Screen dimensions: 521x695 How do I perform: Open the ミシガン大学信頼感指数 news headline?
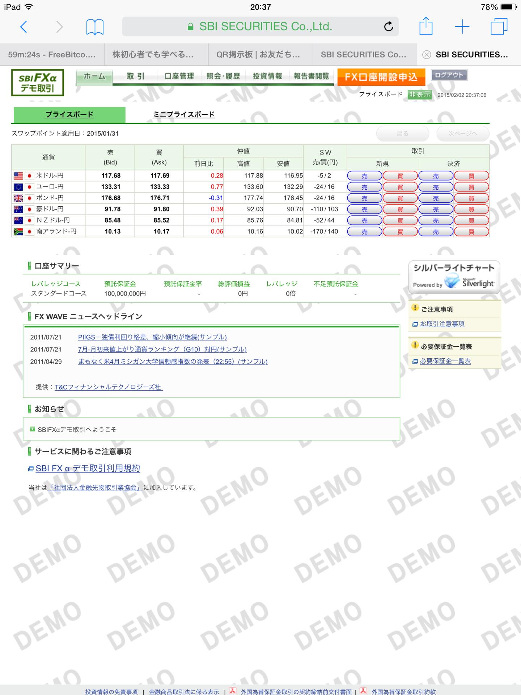(173, 362)
